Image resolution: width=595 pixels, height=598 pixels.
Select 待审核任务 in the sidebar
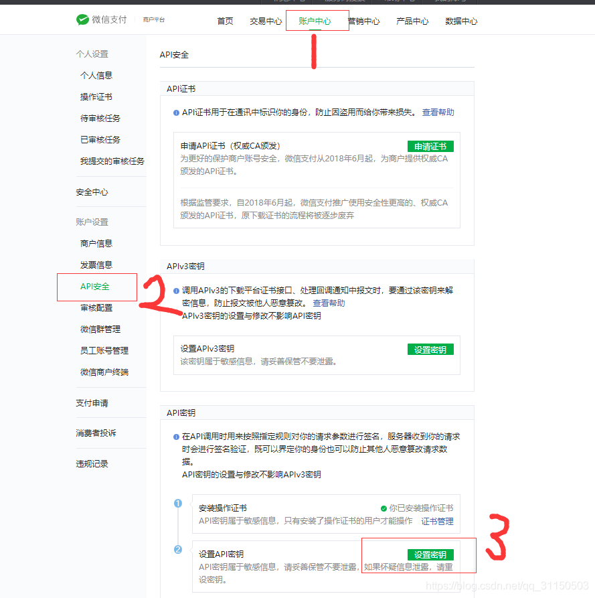pos(100,119)
